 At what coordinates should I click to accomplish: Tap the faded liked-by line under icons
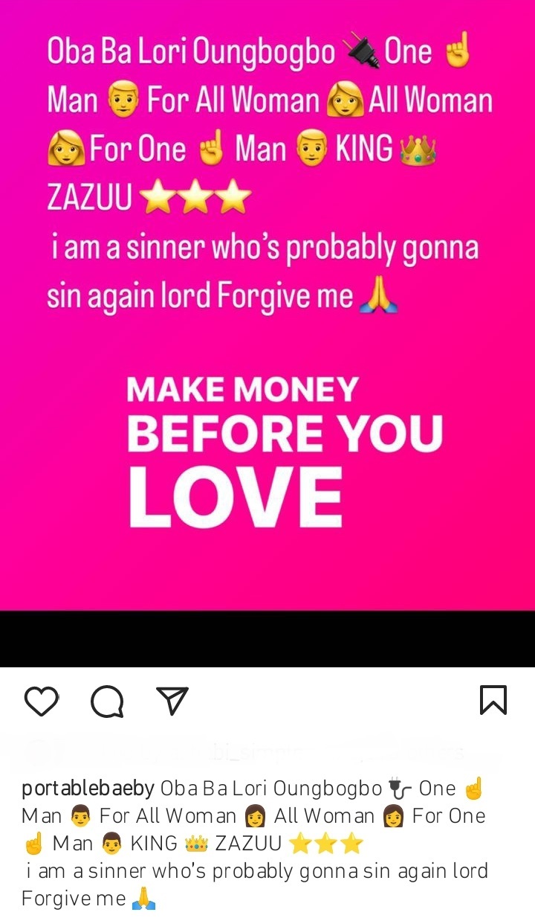click(x=245, y=751)
